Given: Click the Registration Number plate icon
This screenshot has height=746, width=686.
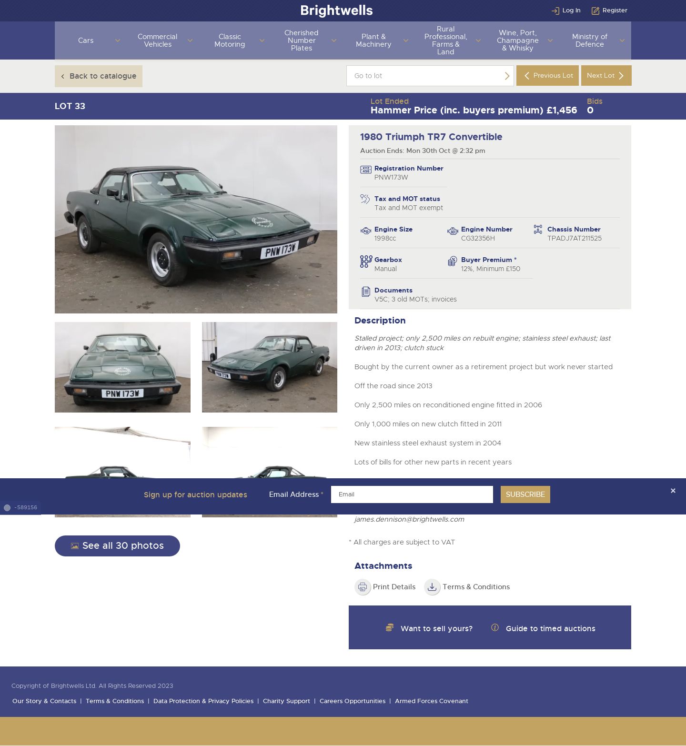Looking at the screenshot, I should (366, 170).
